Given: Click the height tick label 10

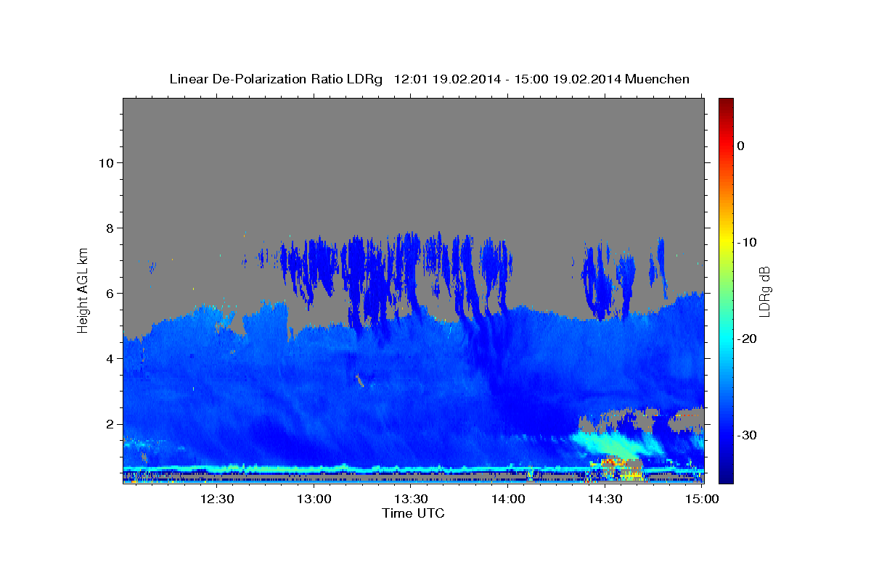Looking at the screenshot, I should click(105, 162).
